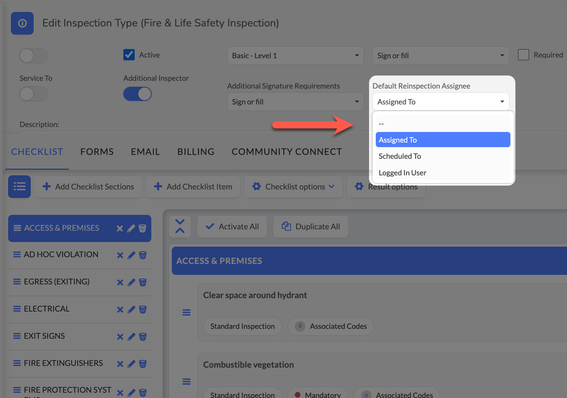Check the Required checkbox
Screen dimensions: 567x398
coord(523,55)
